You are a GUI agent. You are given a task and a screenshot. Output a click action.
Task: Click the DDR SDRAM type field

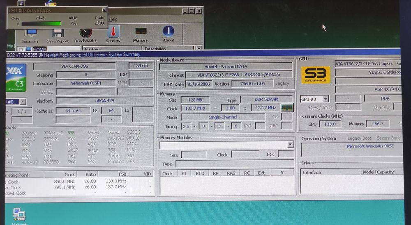point(266,99)
